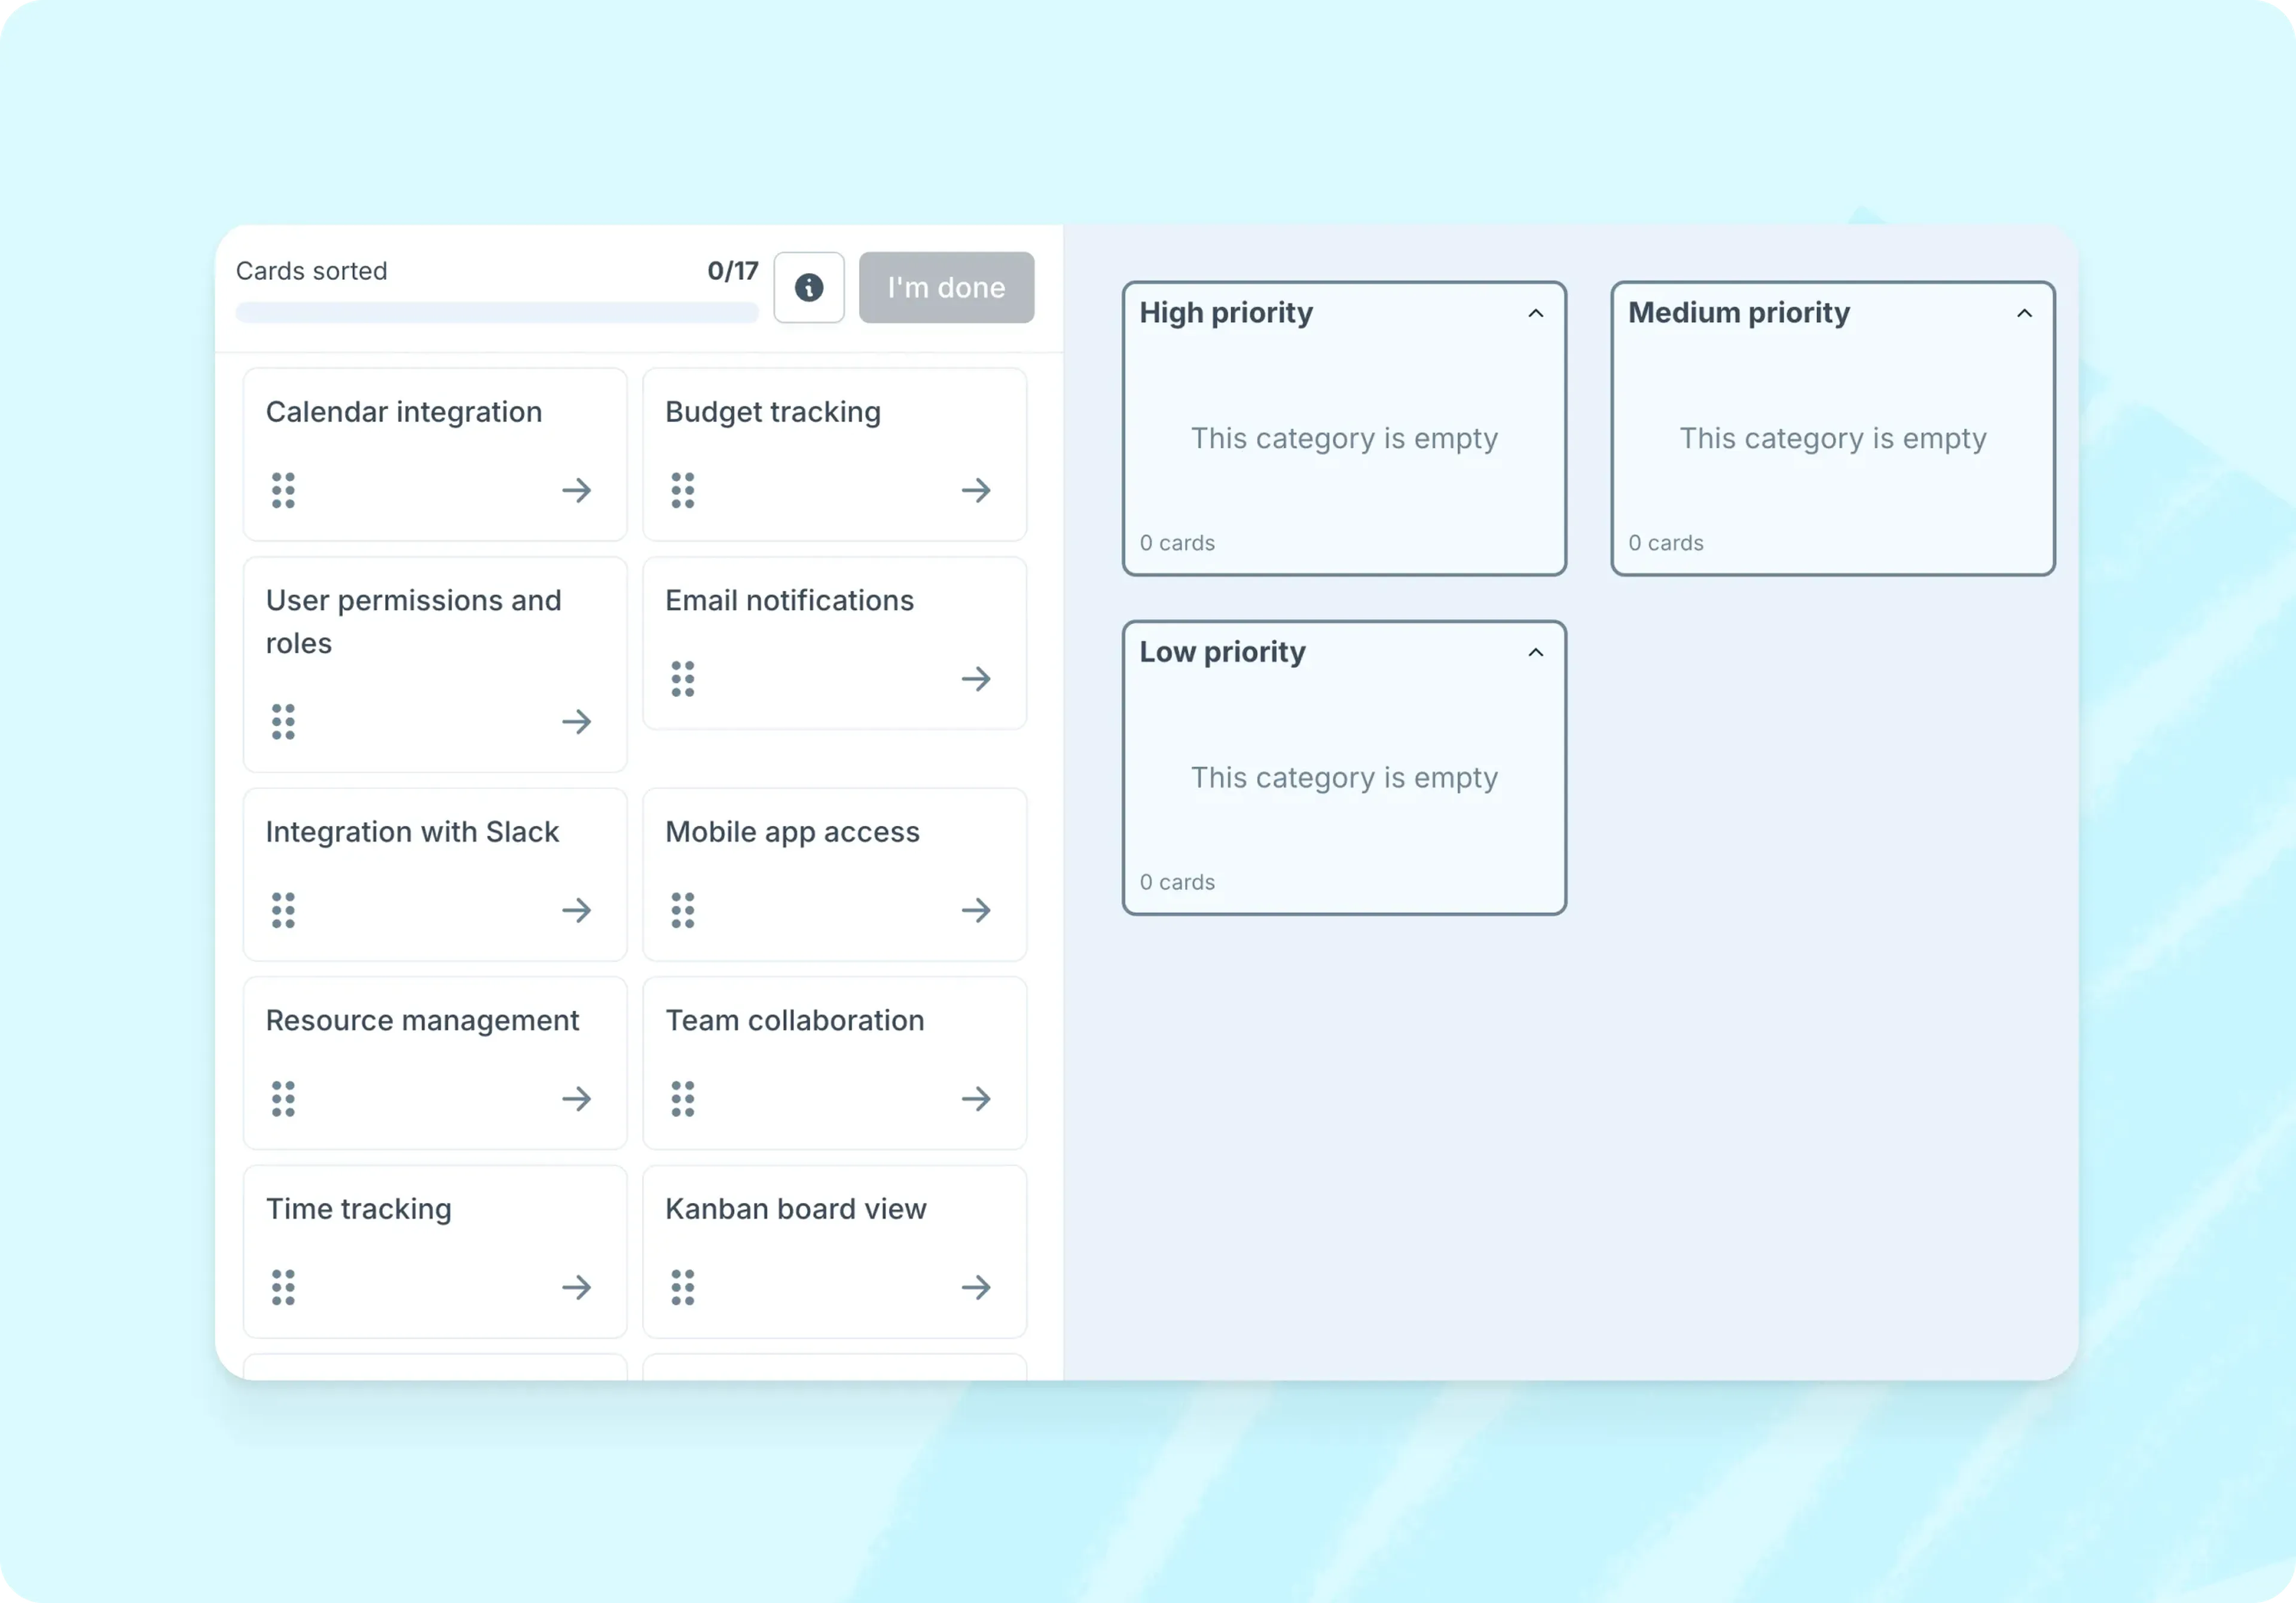This screenshot has width=2296, height=1603.
Task: Click the info icon button
Action: (x=808, y=288)
